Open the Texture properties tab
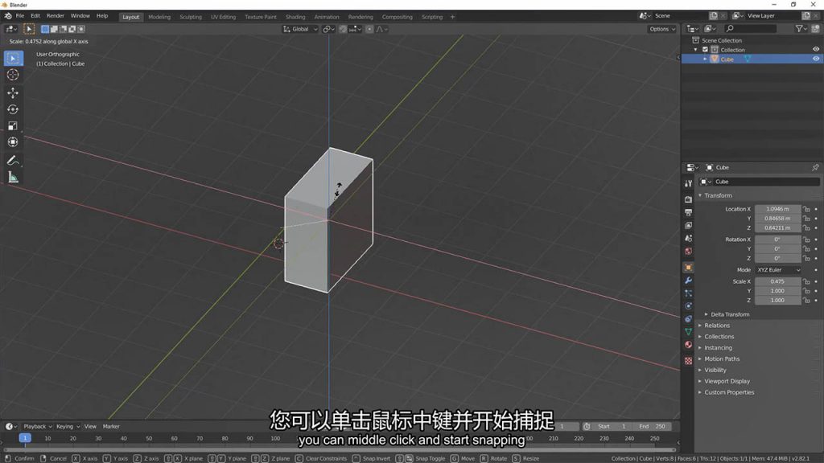 tap(689, 361)
